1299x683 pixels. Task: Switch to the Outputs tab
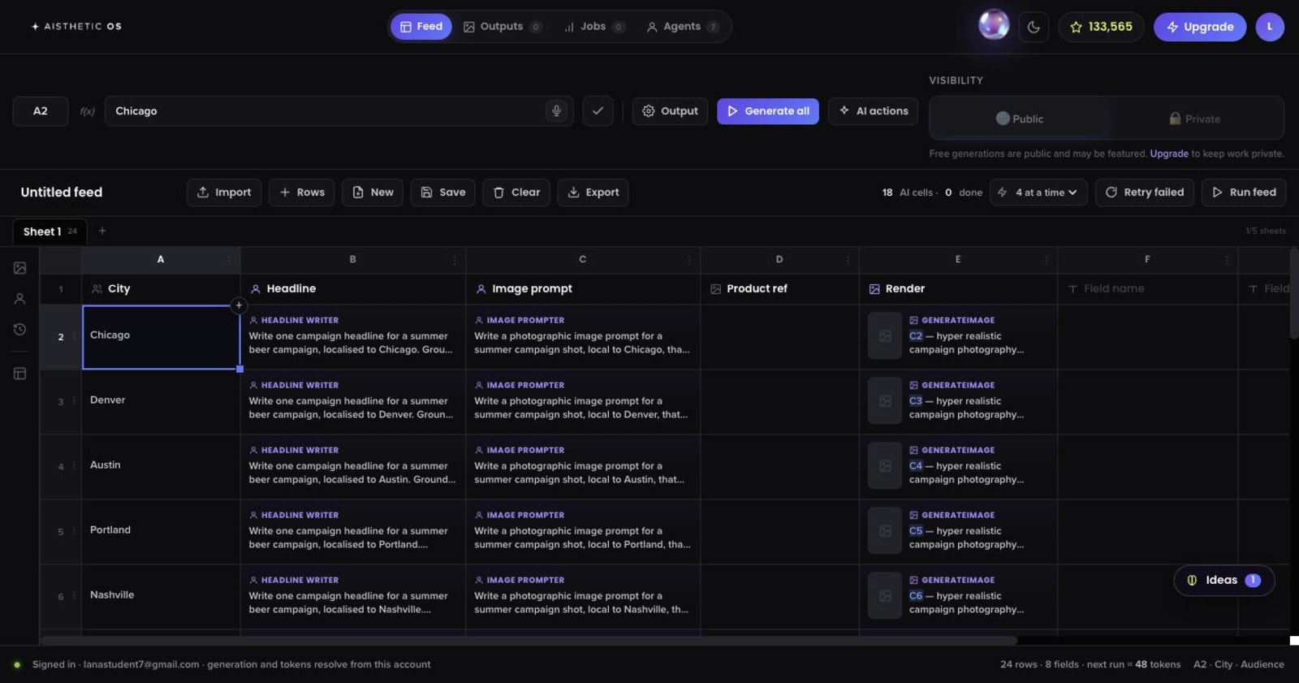(503, 27)
